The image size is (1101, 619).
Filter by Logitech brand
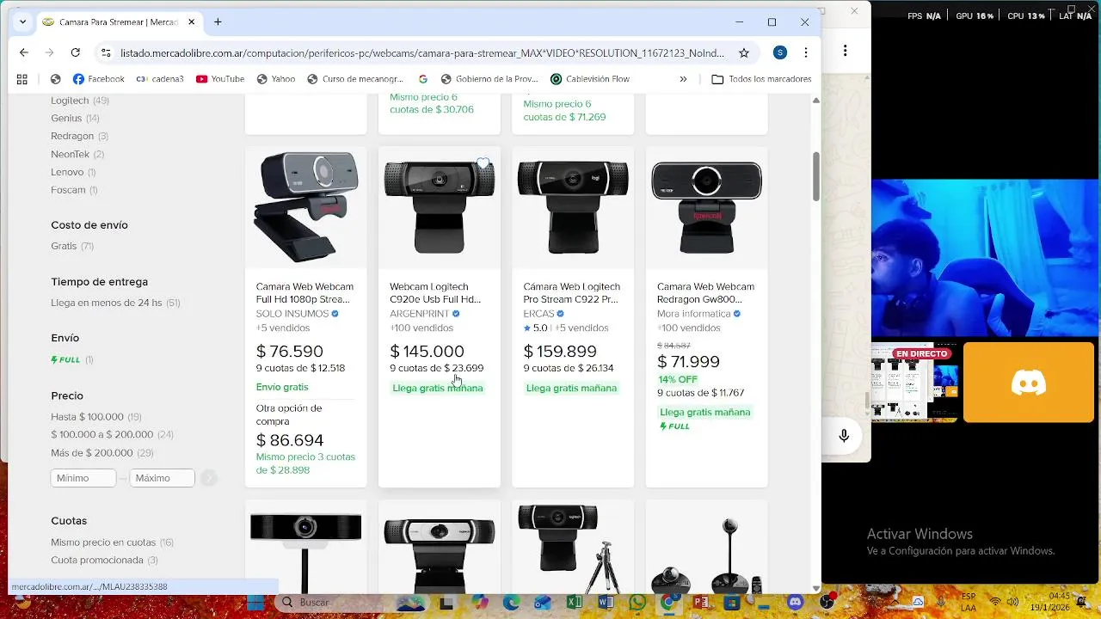(80, 101)
